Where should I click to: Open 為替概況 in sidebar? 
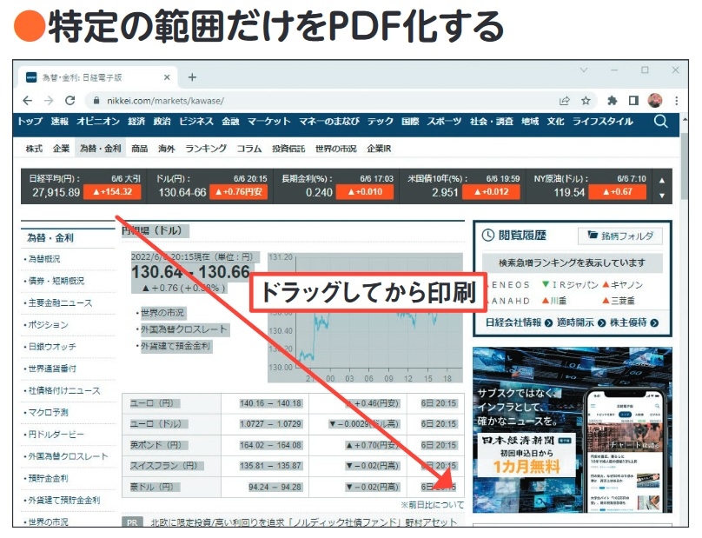pyautogui.click(x=43, y=259)
